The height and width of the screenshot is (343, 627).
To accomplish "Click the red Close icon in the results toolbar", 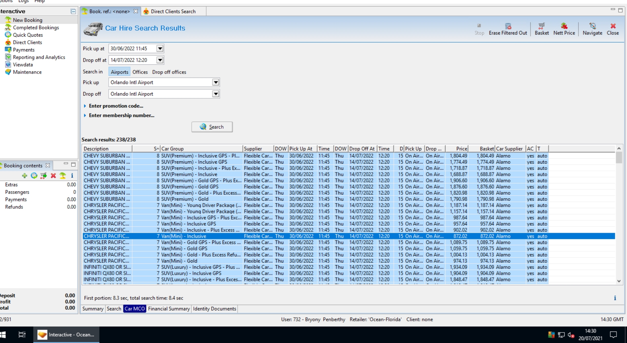I will tap(613, 29).
